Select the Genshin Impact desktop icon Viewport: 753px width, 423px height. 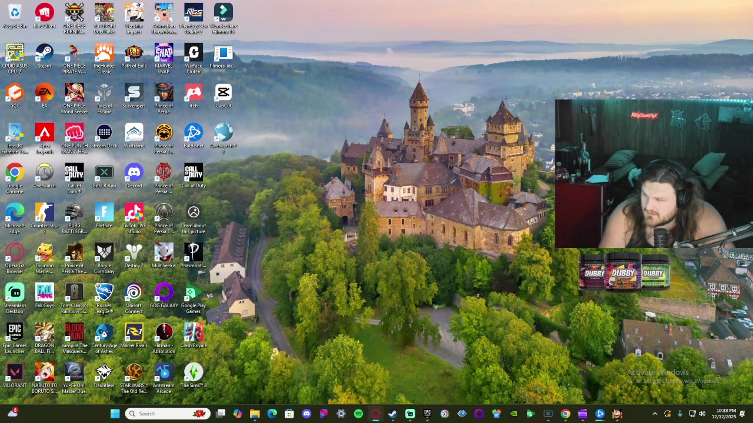134,19
